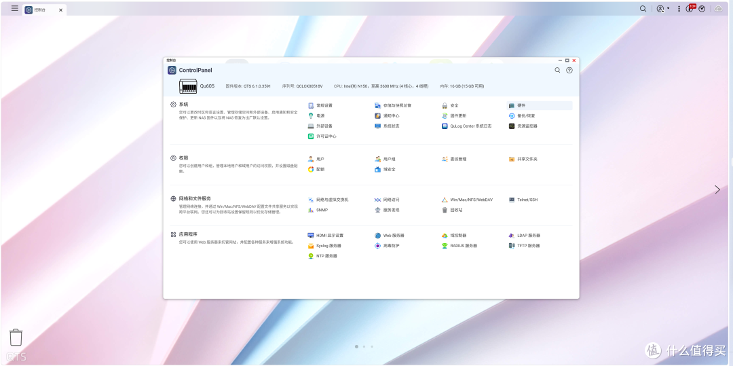
Task: Open 服务发现 service discovery
Action: (387, 210)
